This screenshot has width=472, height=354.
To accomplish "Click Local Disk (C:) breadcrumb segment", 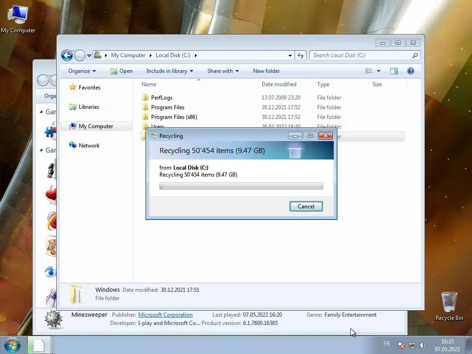I will tap(173, 55).
